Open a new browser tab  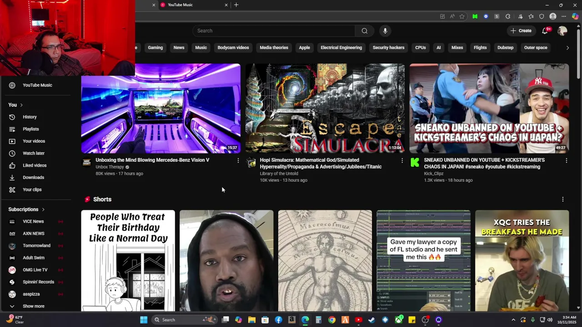236,5
